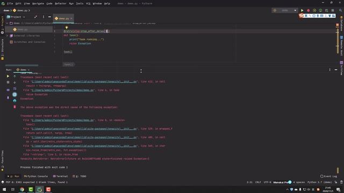The width and height of the screenshot is (344, 193).
Task: Click the Sogou input method logo
Action: click(302, 16)
